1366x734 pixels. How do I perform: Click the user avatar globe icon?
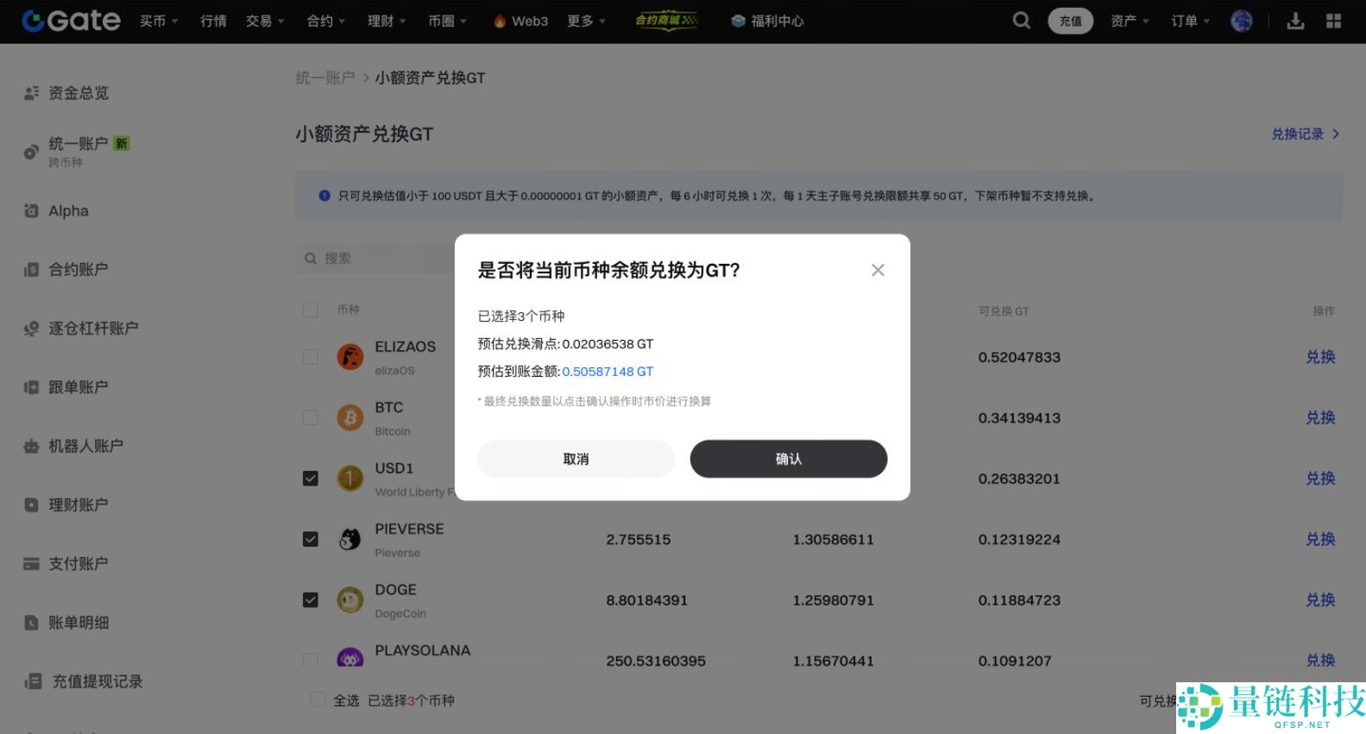(x=1242, y=21)
